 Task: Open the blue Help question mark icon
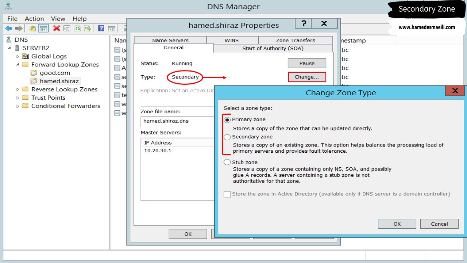pyautogui.click(x=101, y=28)
